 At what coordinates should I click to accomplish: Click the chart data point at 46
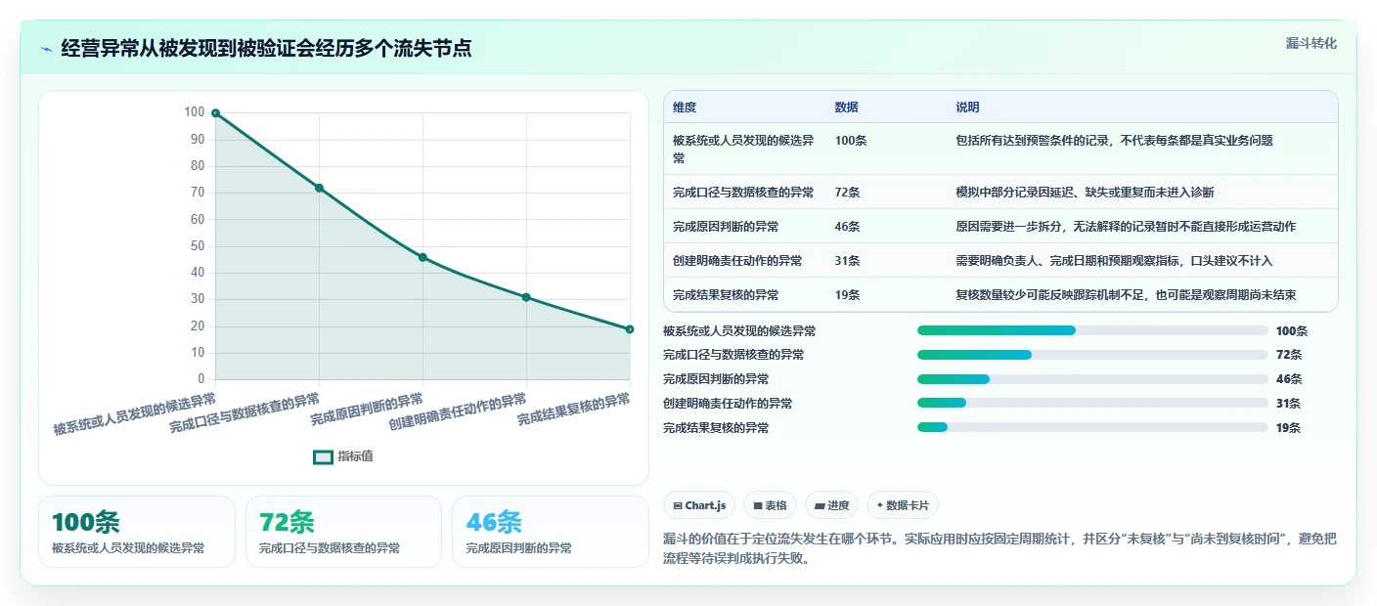point(422,257)
